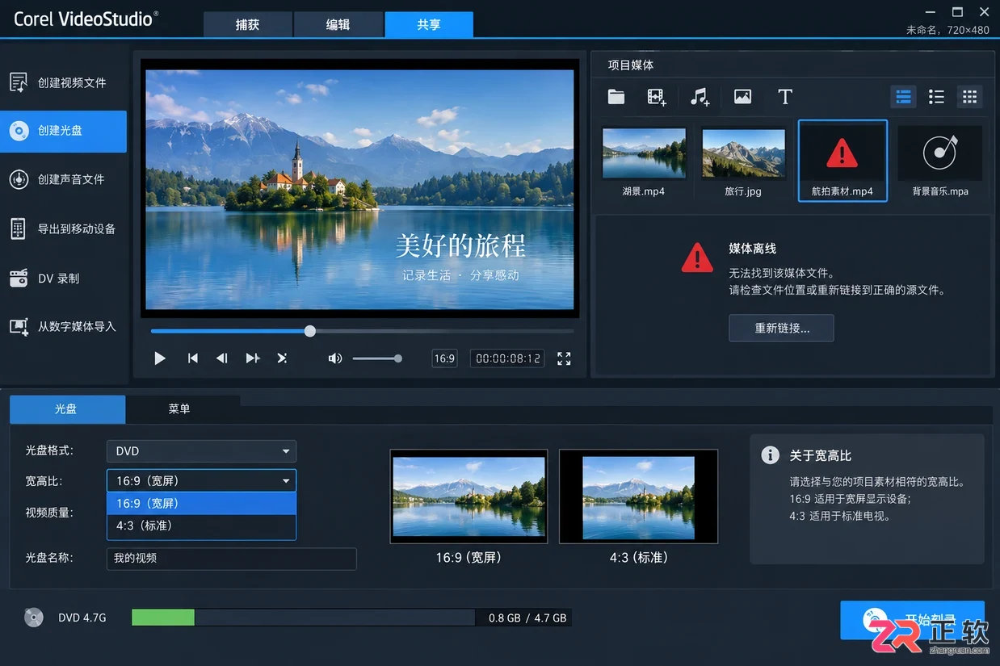
Task: Click the 创建光盘 sidebar button
Action: (63, 131)
